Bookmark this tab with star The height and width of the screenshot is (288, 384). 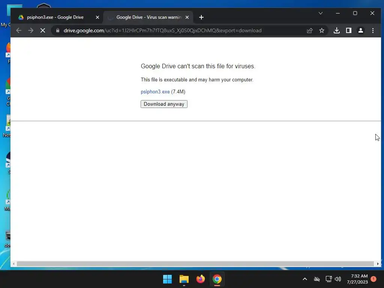321,30
